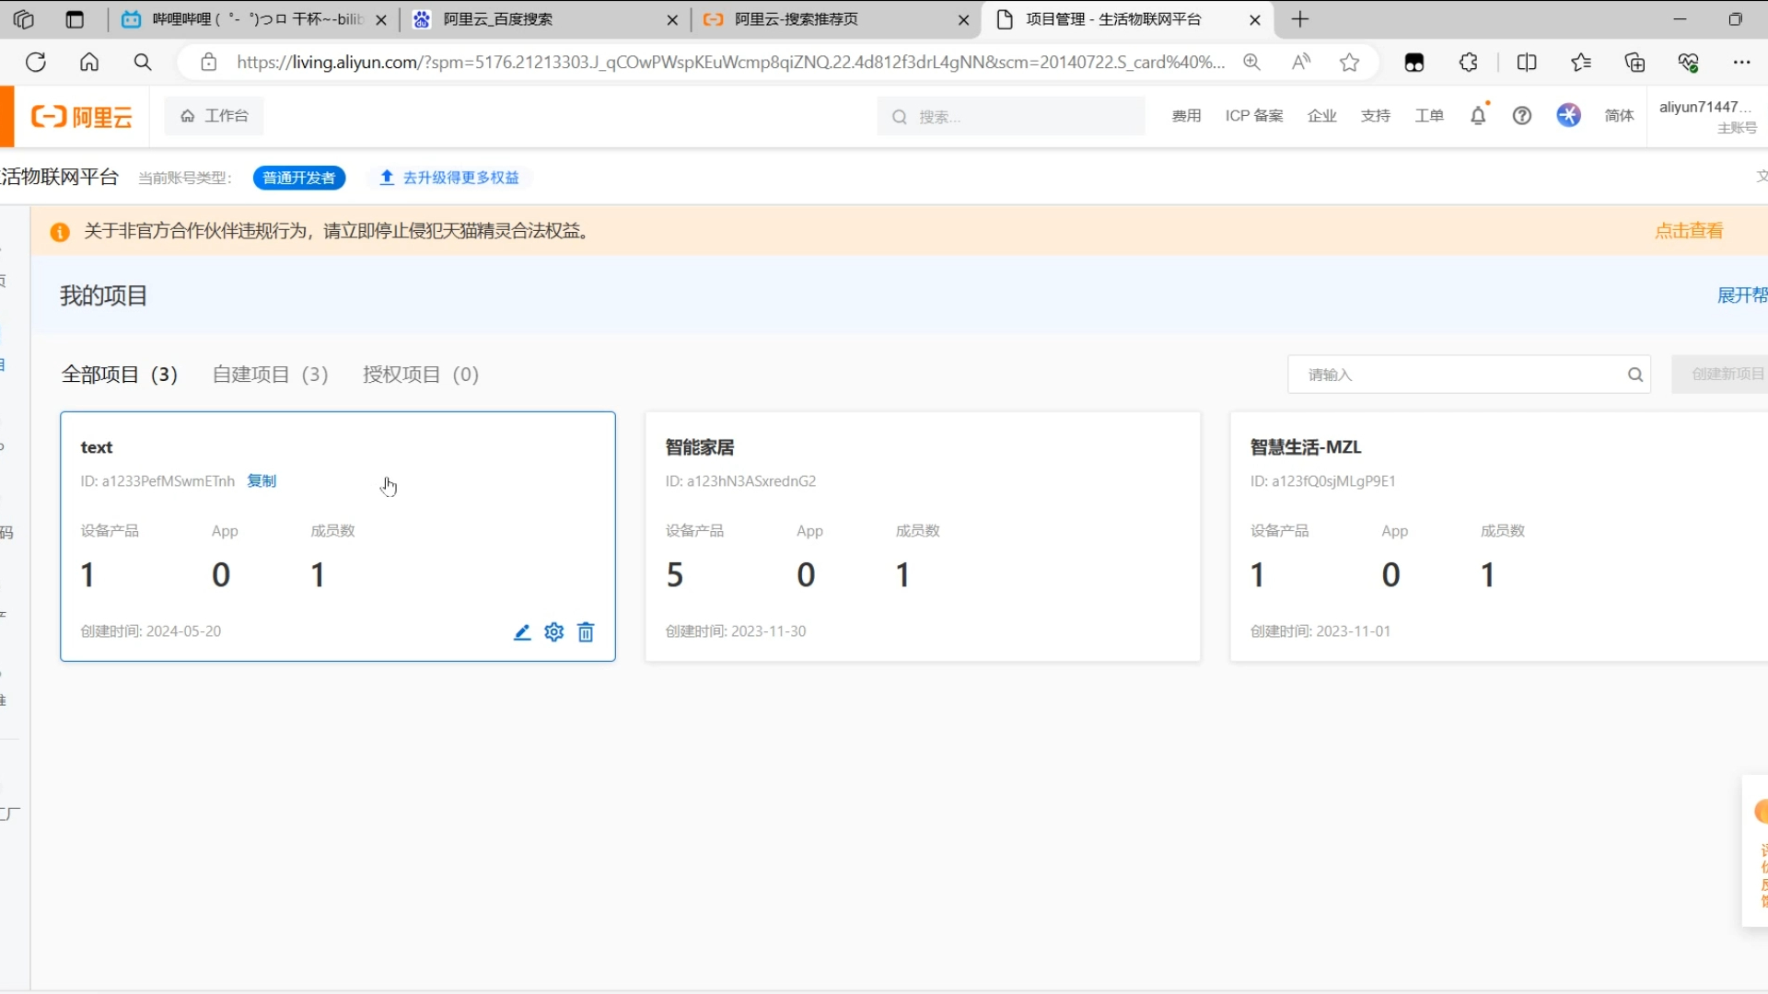Click the orange warning icon in banner
The width and height of the screenshot is (1768, 994).
coord(60,232)
